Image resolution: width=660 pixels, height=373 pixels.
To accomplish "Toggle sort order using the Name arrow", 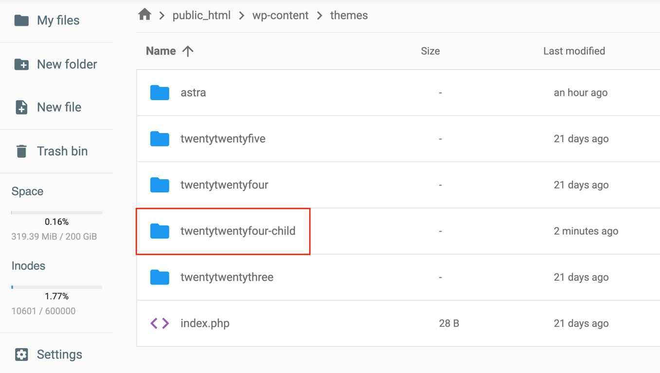I will pos(188,51).
